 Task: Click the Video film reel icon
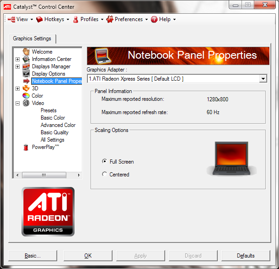[26, 103]
